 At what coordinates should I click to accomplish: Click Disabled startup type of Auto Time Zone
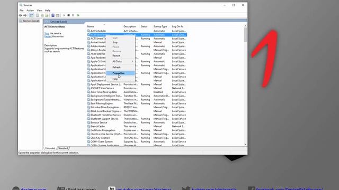158,92
